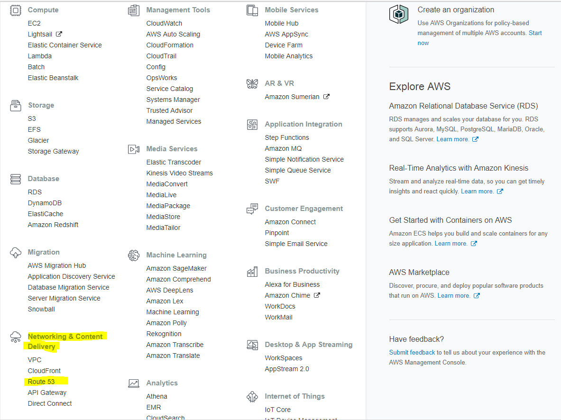Open CloudFront
Screen dimensions: 561x420
pos(45,371)
